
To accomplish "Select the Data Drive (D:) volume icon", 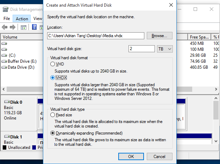I will tap(4, 67).
